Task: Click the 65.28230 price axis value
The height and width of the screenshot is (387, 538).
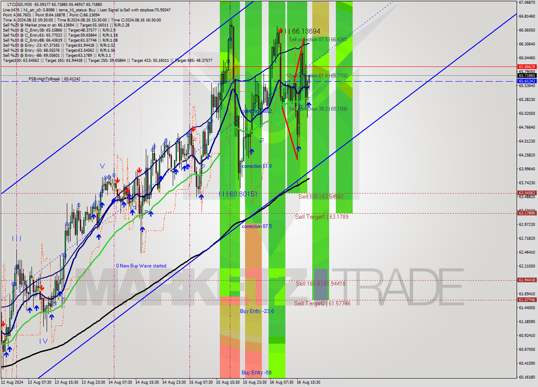Action: coord(527,100)
